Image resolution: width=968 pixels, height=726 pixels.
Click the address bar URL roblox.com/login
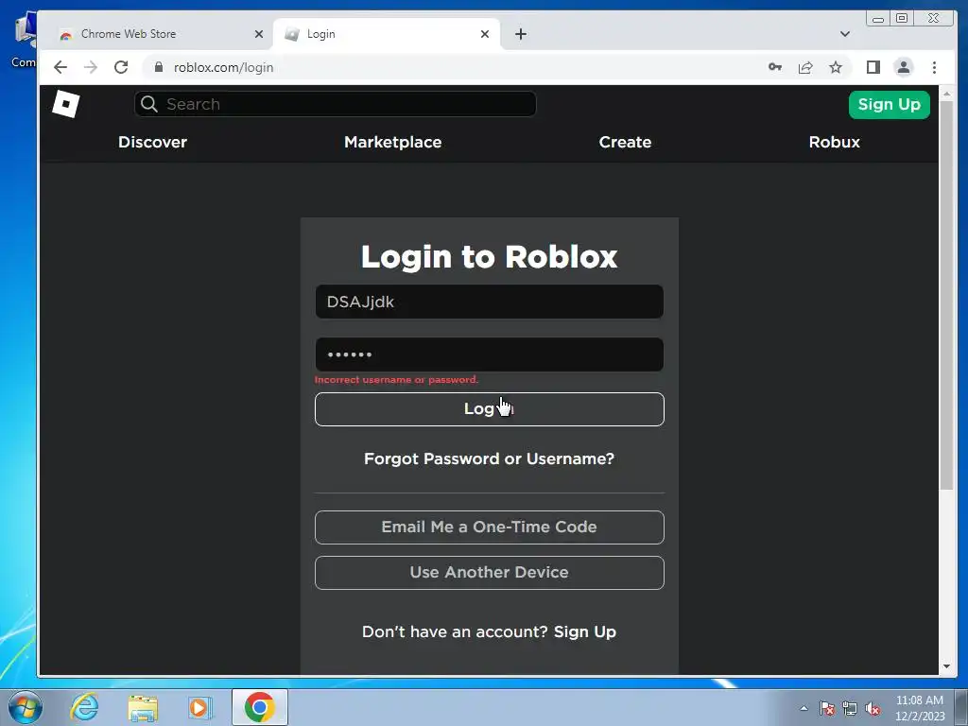click(223, 67)
